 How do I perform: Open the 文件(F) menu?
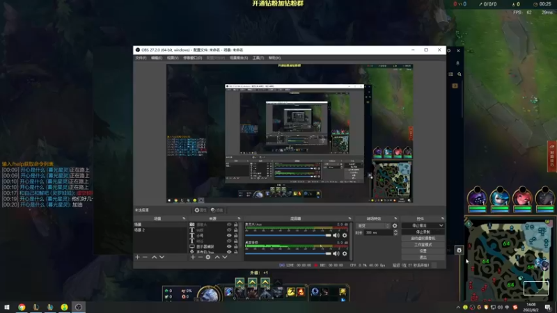click(141, 58)
